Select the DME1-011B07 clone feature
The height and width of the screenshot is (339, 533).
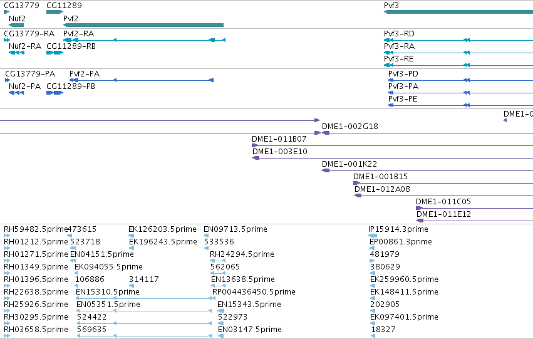pos(393,145)
